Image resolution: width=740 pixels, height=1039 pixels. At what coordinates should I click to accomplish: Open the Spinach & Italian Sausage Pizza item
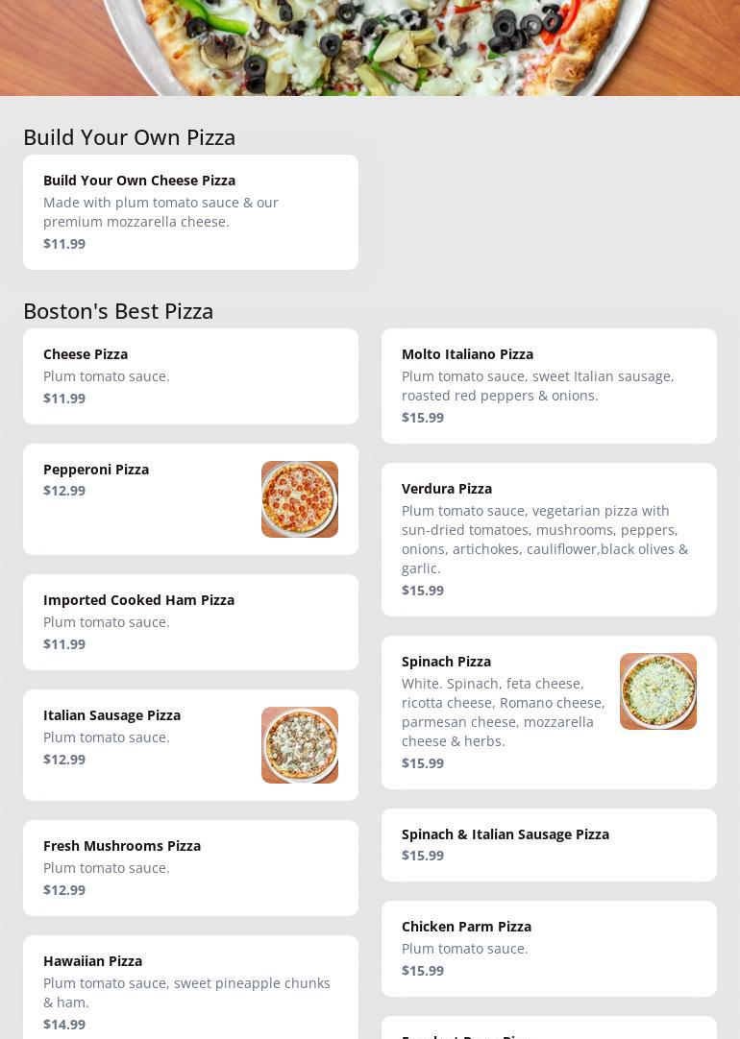[x=549, y=844]
